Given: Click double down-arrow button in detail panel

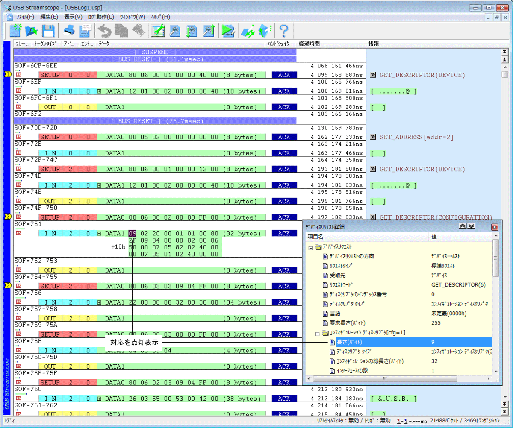Looking at the screenshot, I should click(x=471, y=226).
